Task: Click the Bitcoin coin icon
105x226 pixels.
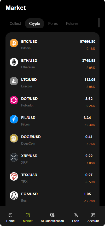Action: click(14, 43)
